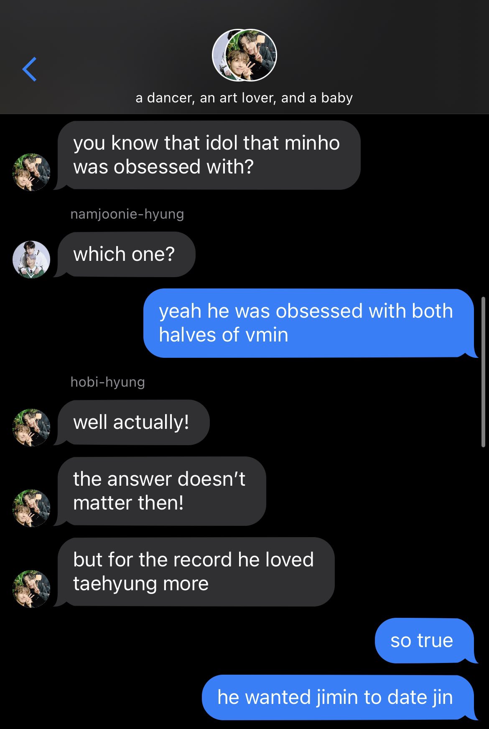The width and height of the screenshot is (489, 729).
Task: Open group name 'a dancer, an art lover, and a baby'
Action: pos(244,98)
